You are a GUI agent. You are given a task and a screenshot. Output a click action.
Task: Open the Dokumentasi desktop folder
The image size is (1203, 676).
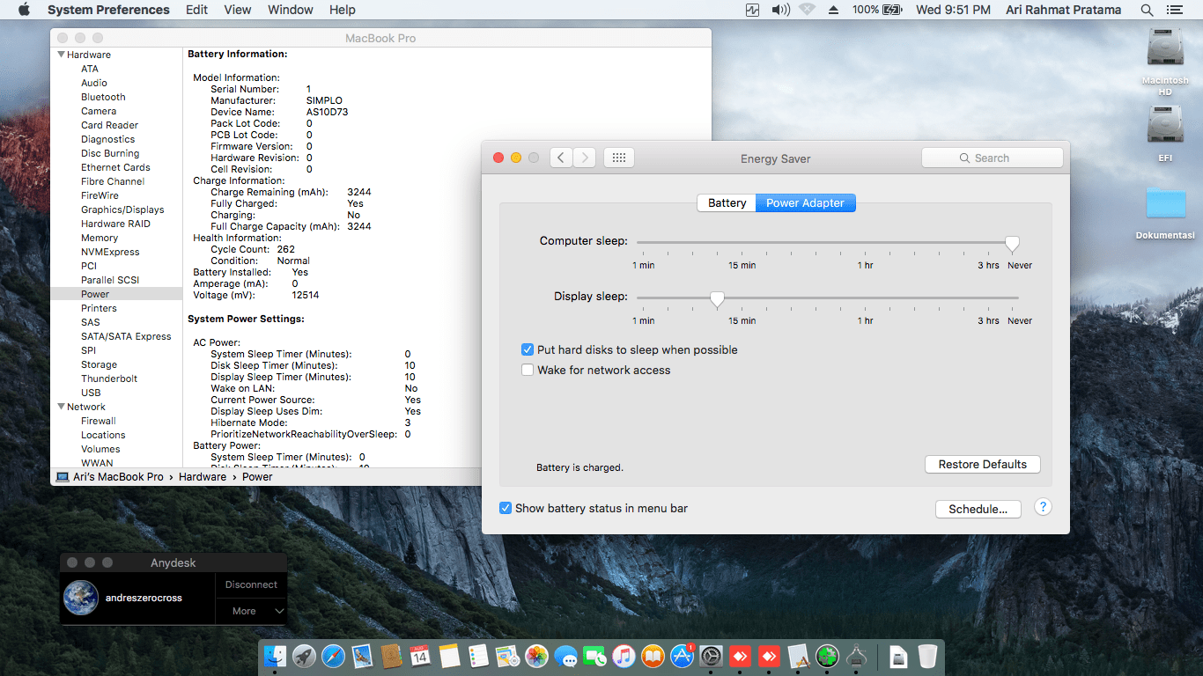click(1165, 202)
